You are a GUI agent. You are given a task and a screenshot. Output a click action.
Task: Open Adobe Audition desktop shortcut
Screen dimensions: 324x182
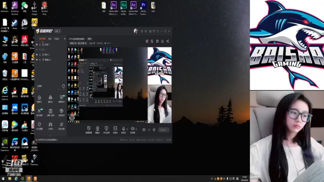(x=124, y=8)
